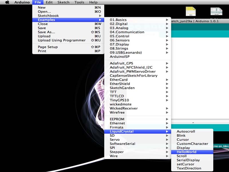Image resolution: width=229 pixels, height=172 pixels.
Task: Expand Adafruit_GPS library examples
Action: (138, 63)
